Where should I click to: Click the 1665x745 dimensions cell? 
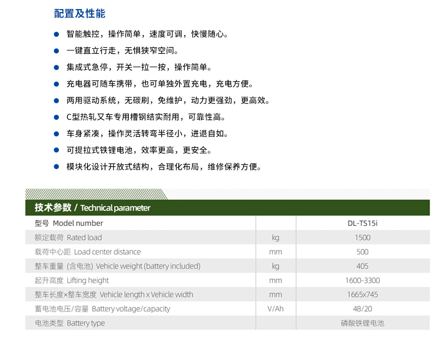coord(362,295)
